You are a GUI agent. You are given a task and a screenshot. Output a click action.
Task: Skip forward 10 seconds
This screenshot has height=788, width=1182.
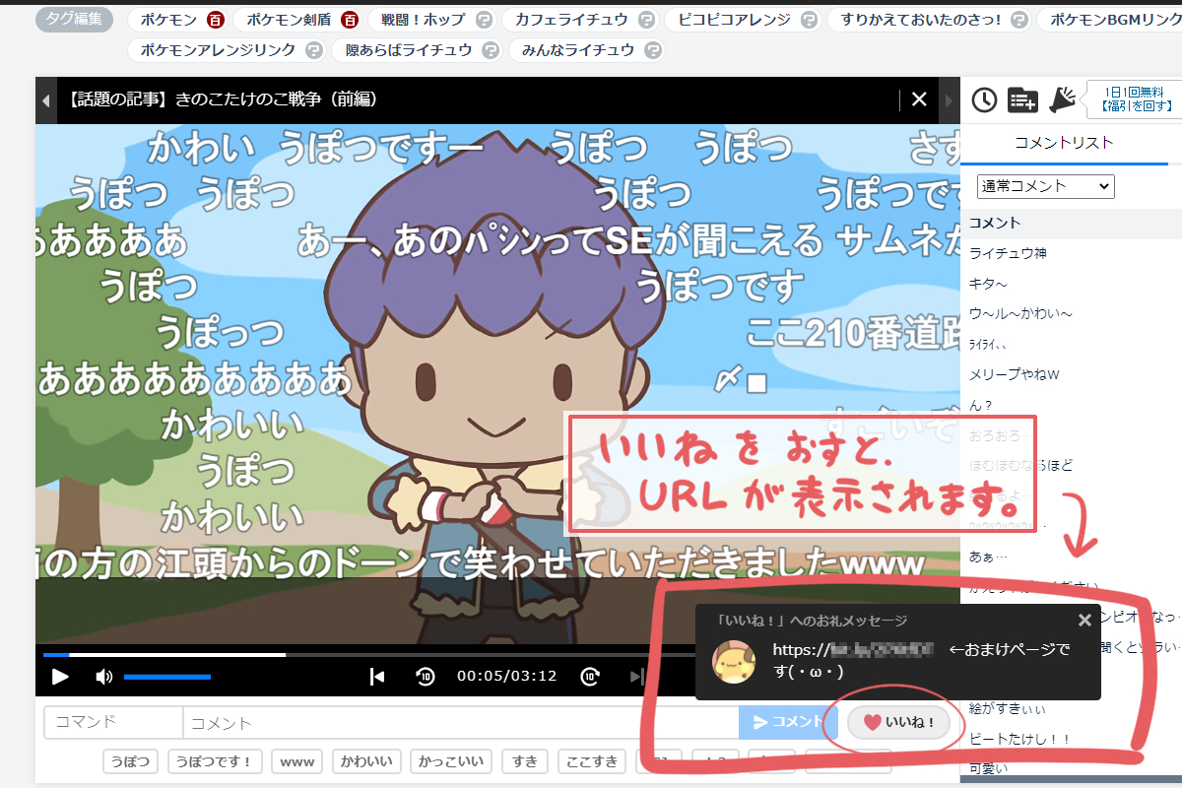(589, 676)
